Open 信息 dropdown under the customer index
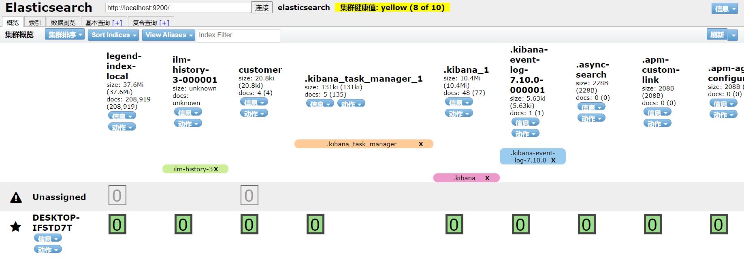The height and width of the screenshot is (278, 744). coord(254,102)
